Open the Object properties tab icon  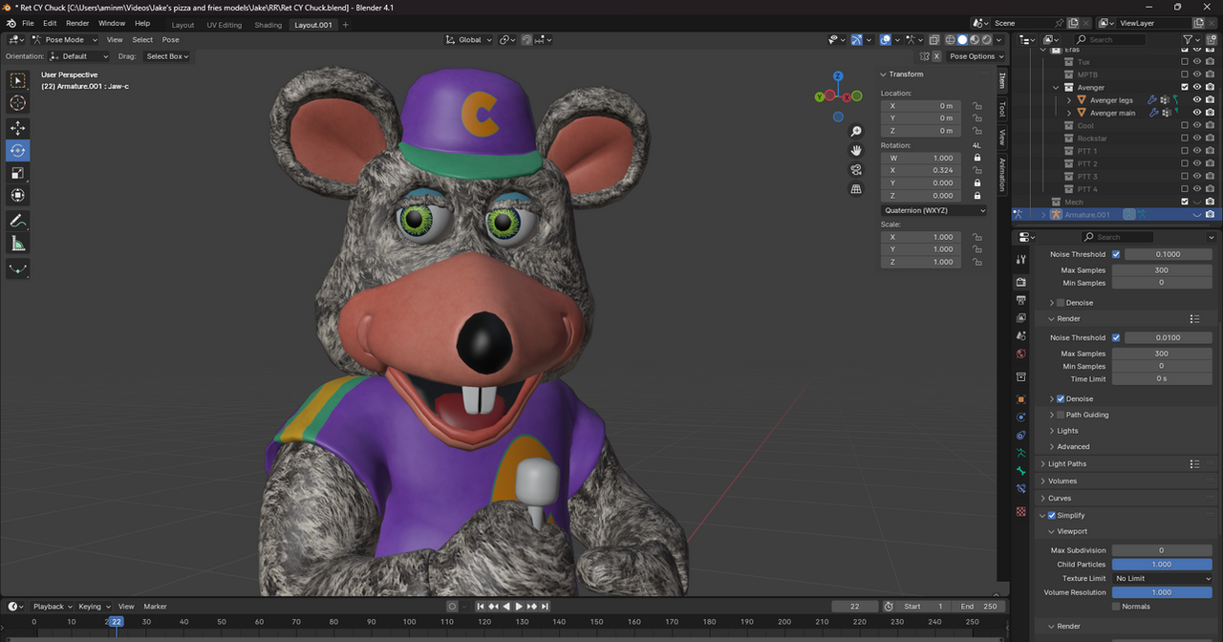[1021, 399]
